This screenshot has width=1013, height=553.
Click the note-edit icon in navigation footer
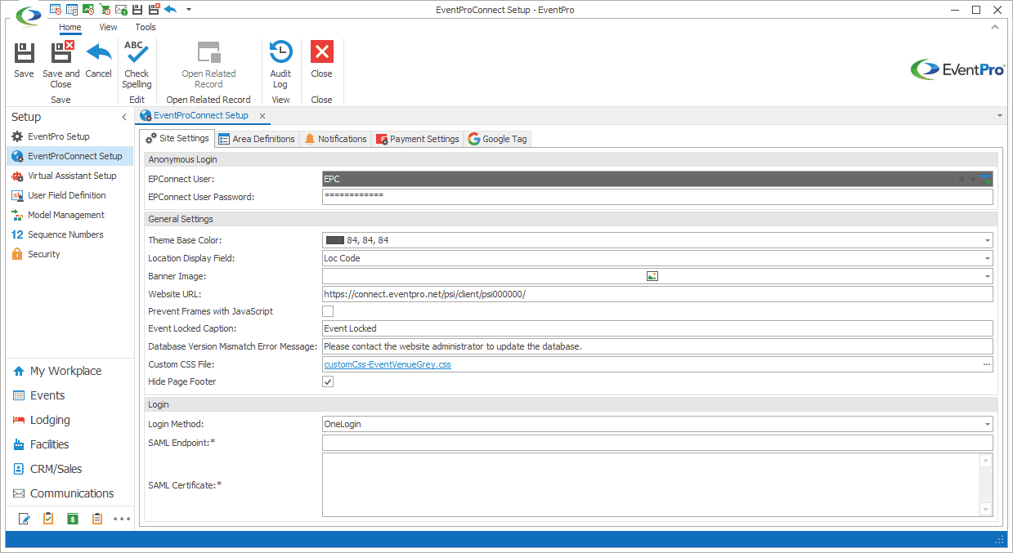coord(25,518)
